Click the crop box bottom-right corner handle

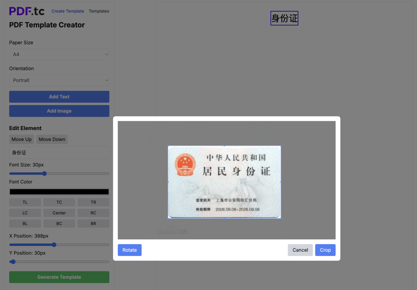[281, 219]
